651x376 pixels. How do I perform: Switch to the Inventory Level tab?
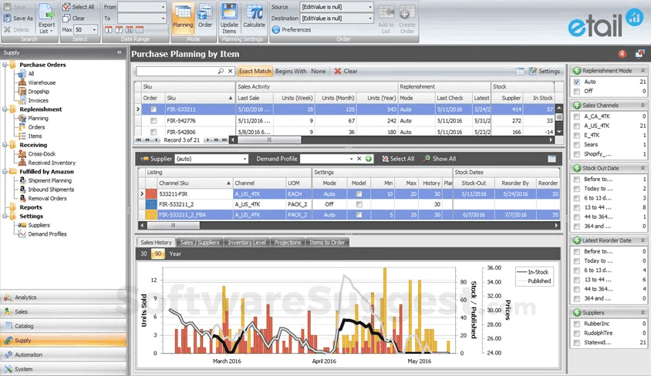(247, 242)
